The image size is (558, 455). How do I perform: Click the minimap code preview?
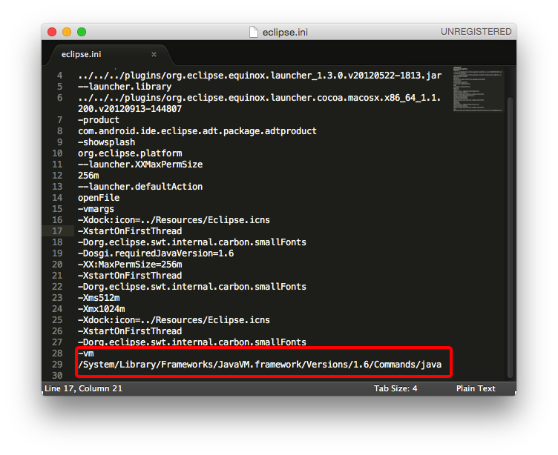[x=478, y=89]
